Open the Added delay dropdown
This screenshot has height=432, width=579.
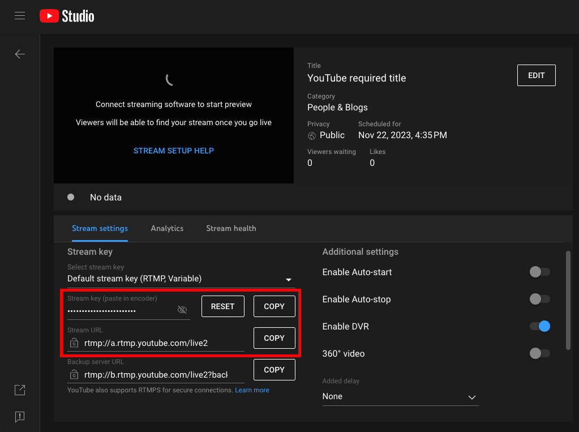coord(400,396)
